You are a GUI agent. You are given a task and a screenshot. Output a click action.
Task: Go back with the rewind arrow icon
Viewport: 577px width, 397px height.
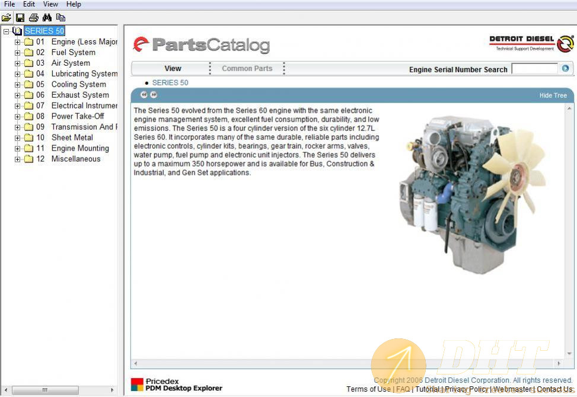point(144,95)
